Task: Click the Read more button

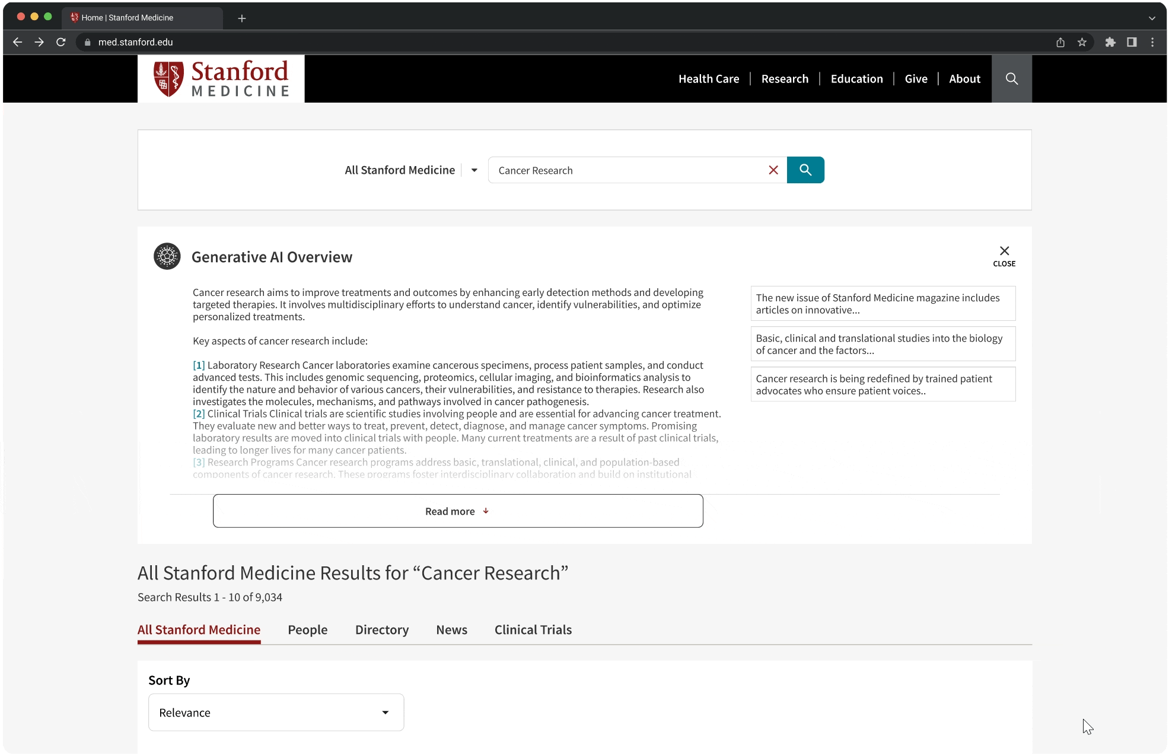Action: pyautogui.click(x=458, y=511)
